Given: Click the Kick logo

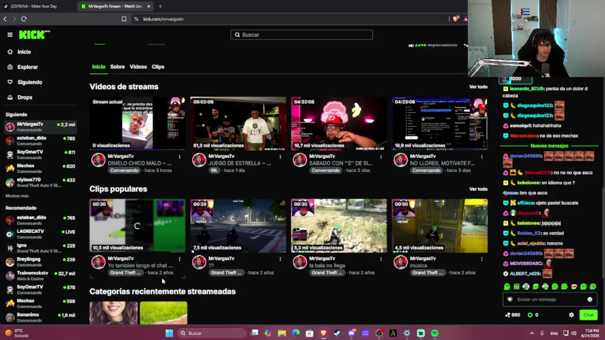Looking at the screenshot, I should [35, 34].
